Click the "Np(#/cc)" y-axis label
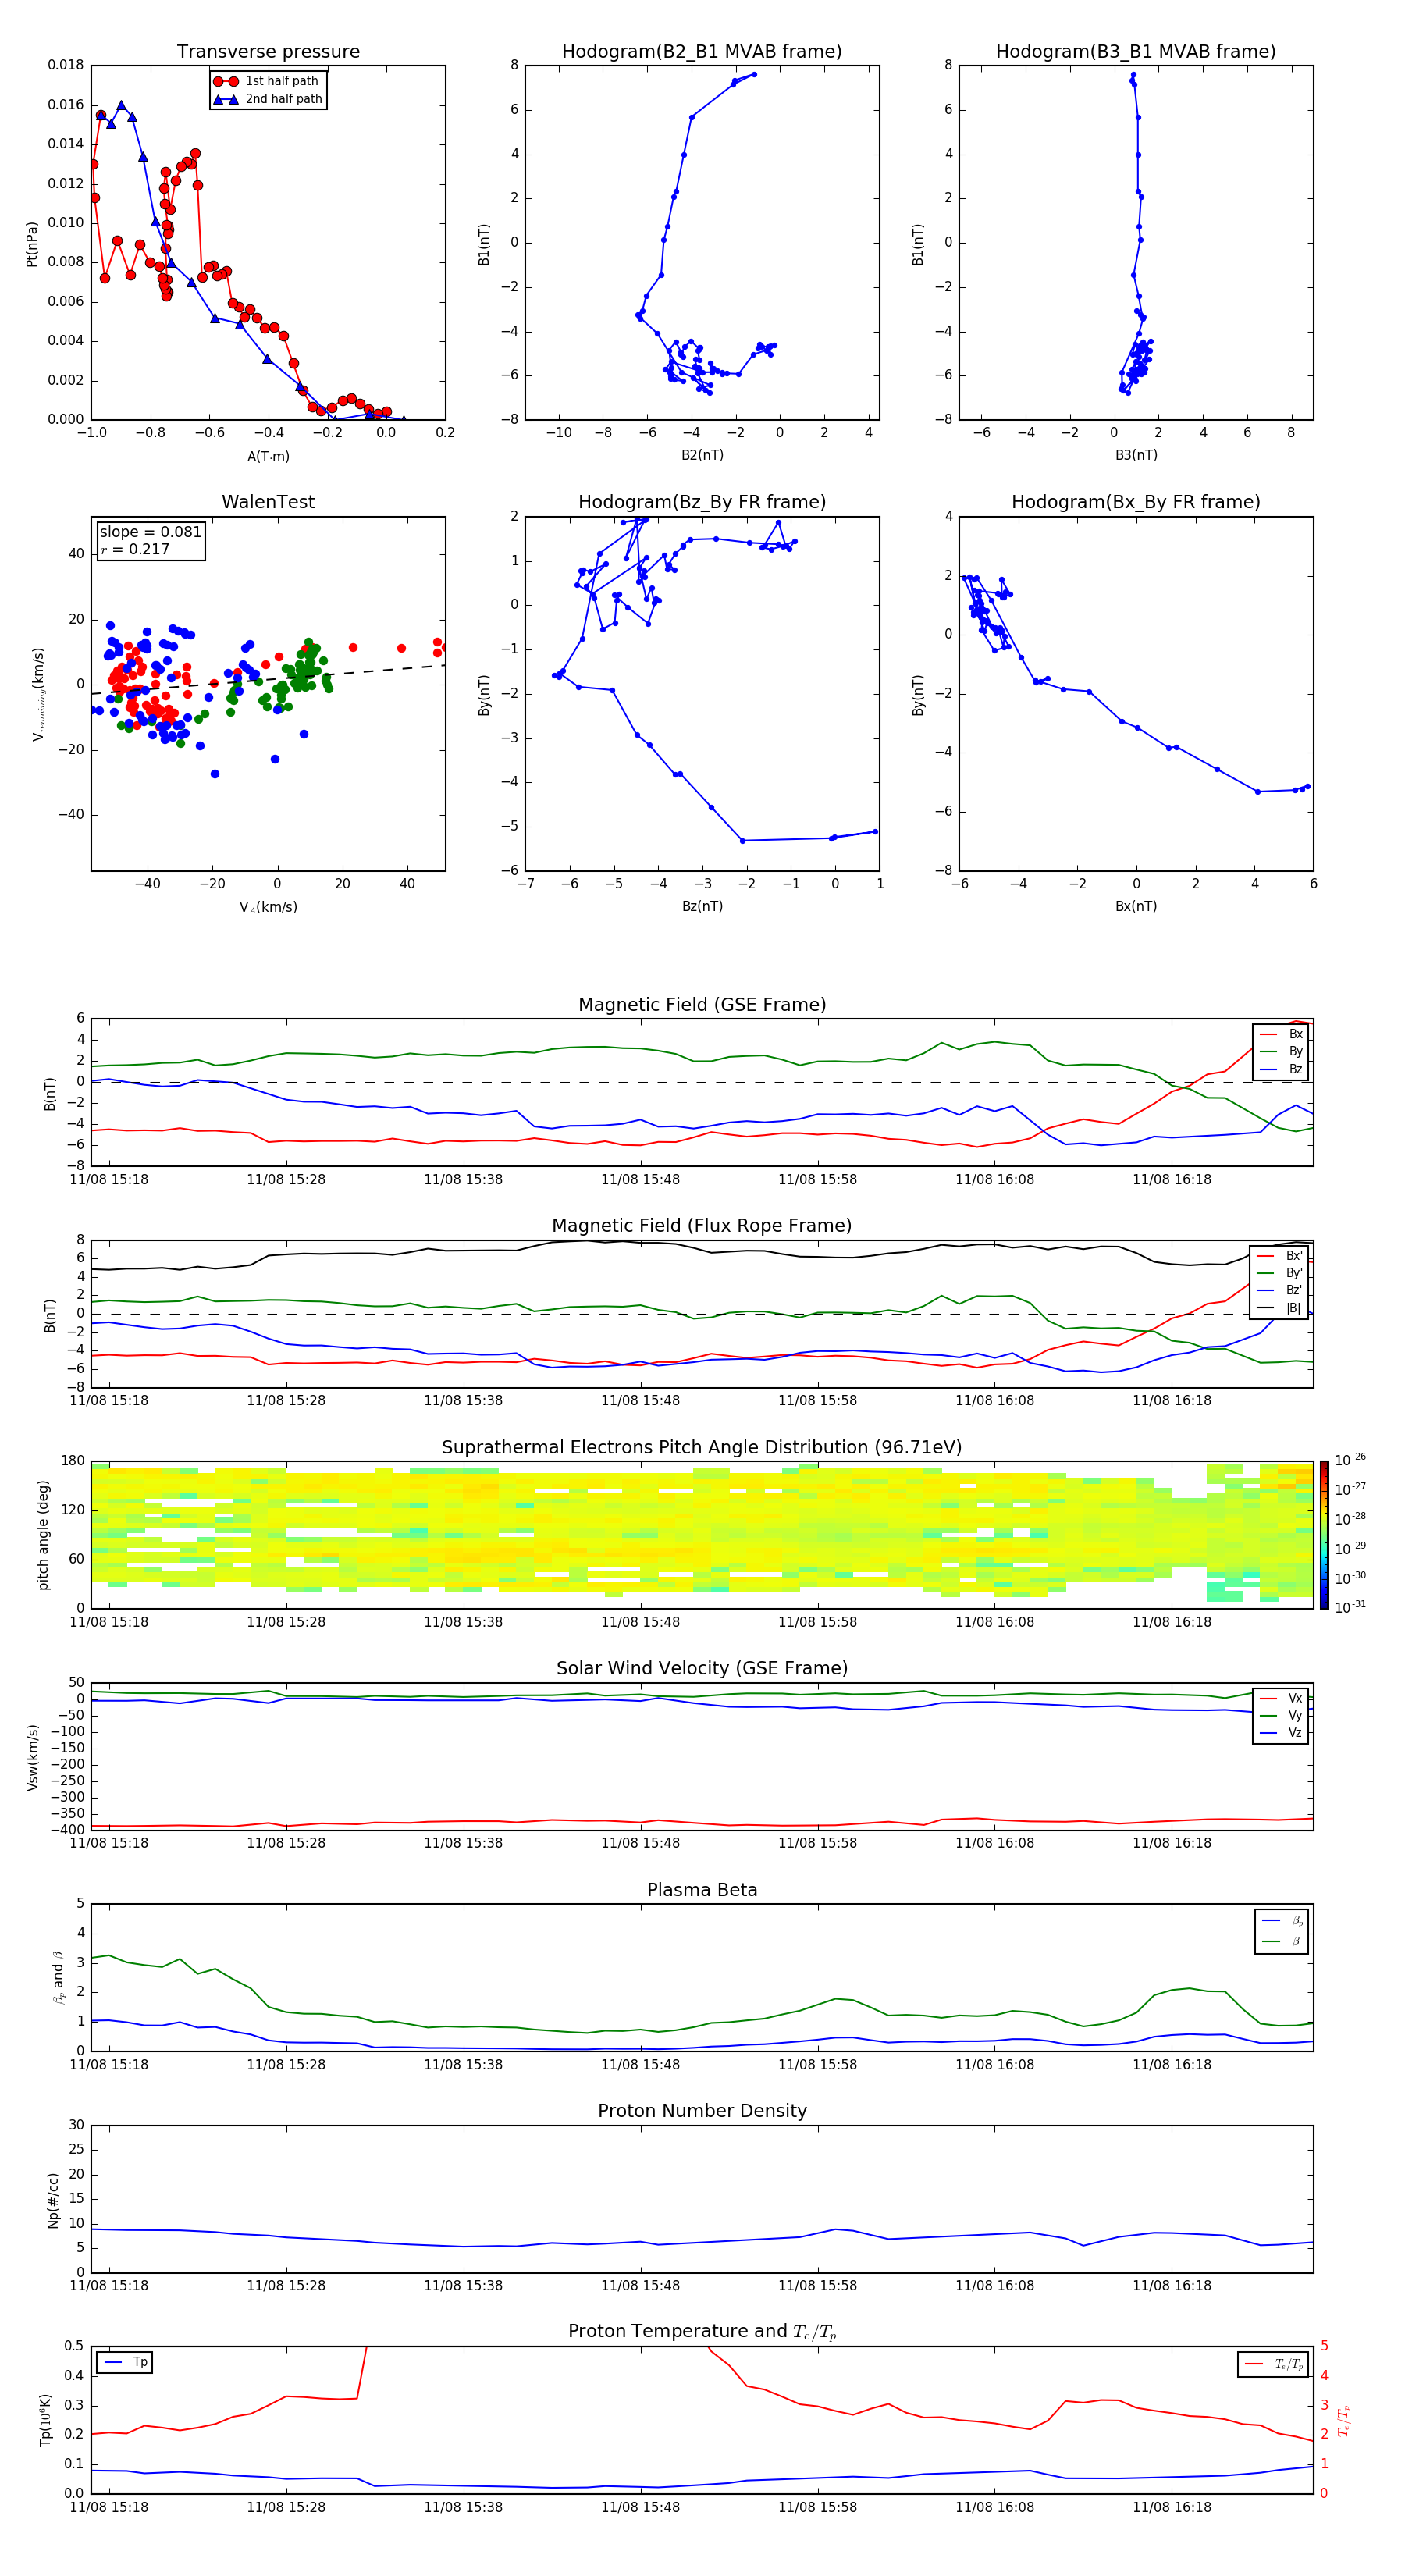Image resolution: width=1405 pixels, height=2576 pixels. tap(53, 2199)
